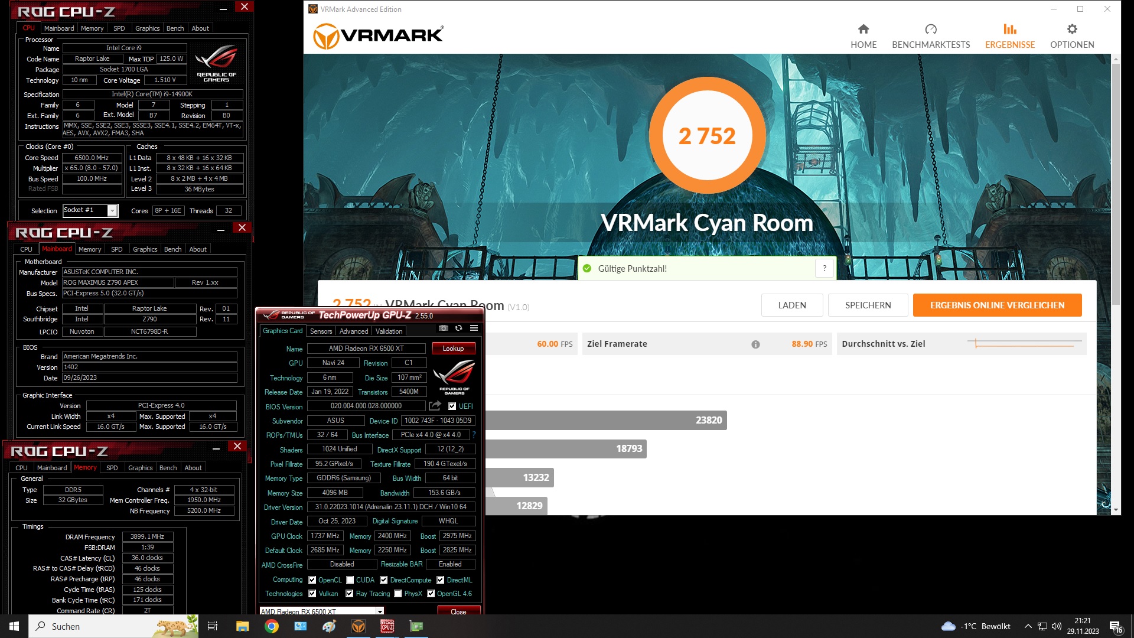Switch to VRMark taskbar icon
Image resolution: width=1134 pixels, height=638 pixels.
(358, 626)
